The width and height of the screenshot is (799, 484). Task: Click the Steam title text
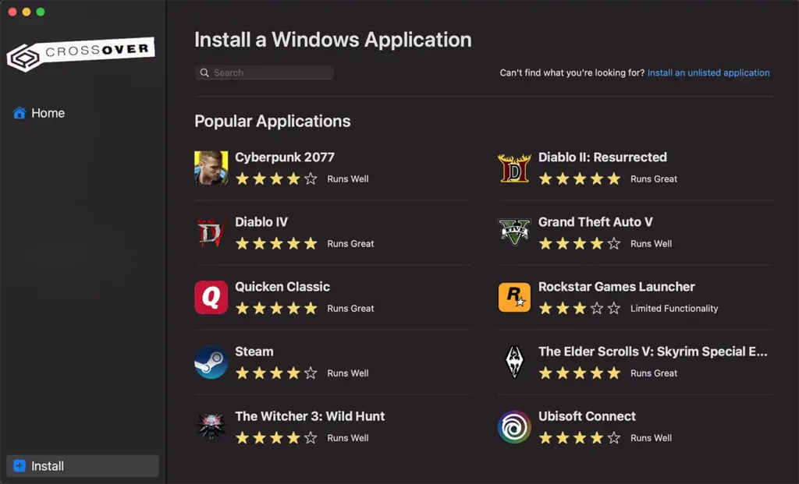click(254, 352)
